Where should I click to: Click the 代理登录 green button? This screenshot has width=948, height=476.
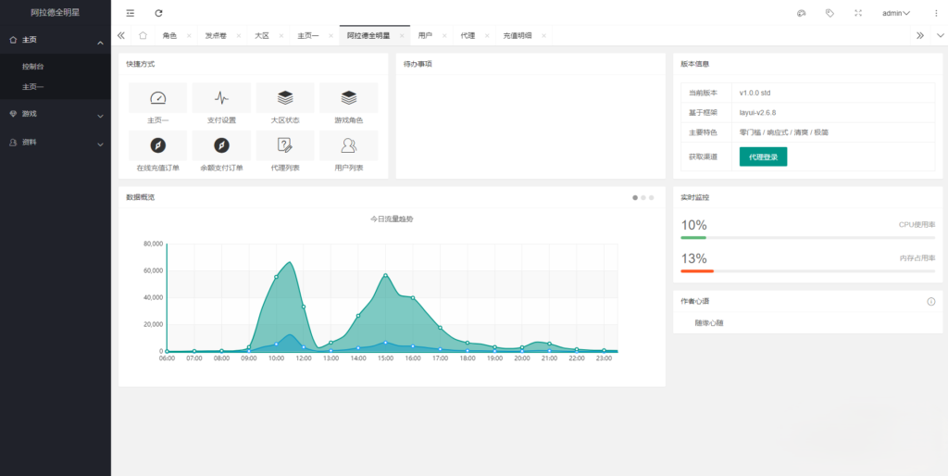(x=763, y=157)
